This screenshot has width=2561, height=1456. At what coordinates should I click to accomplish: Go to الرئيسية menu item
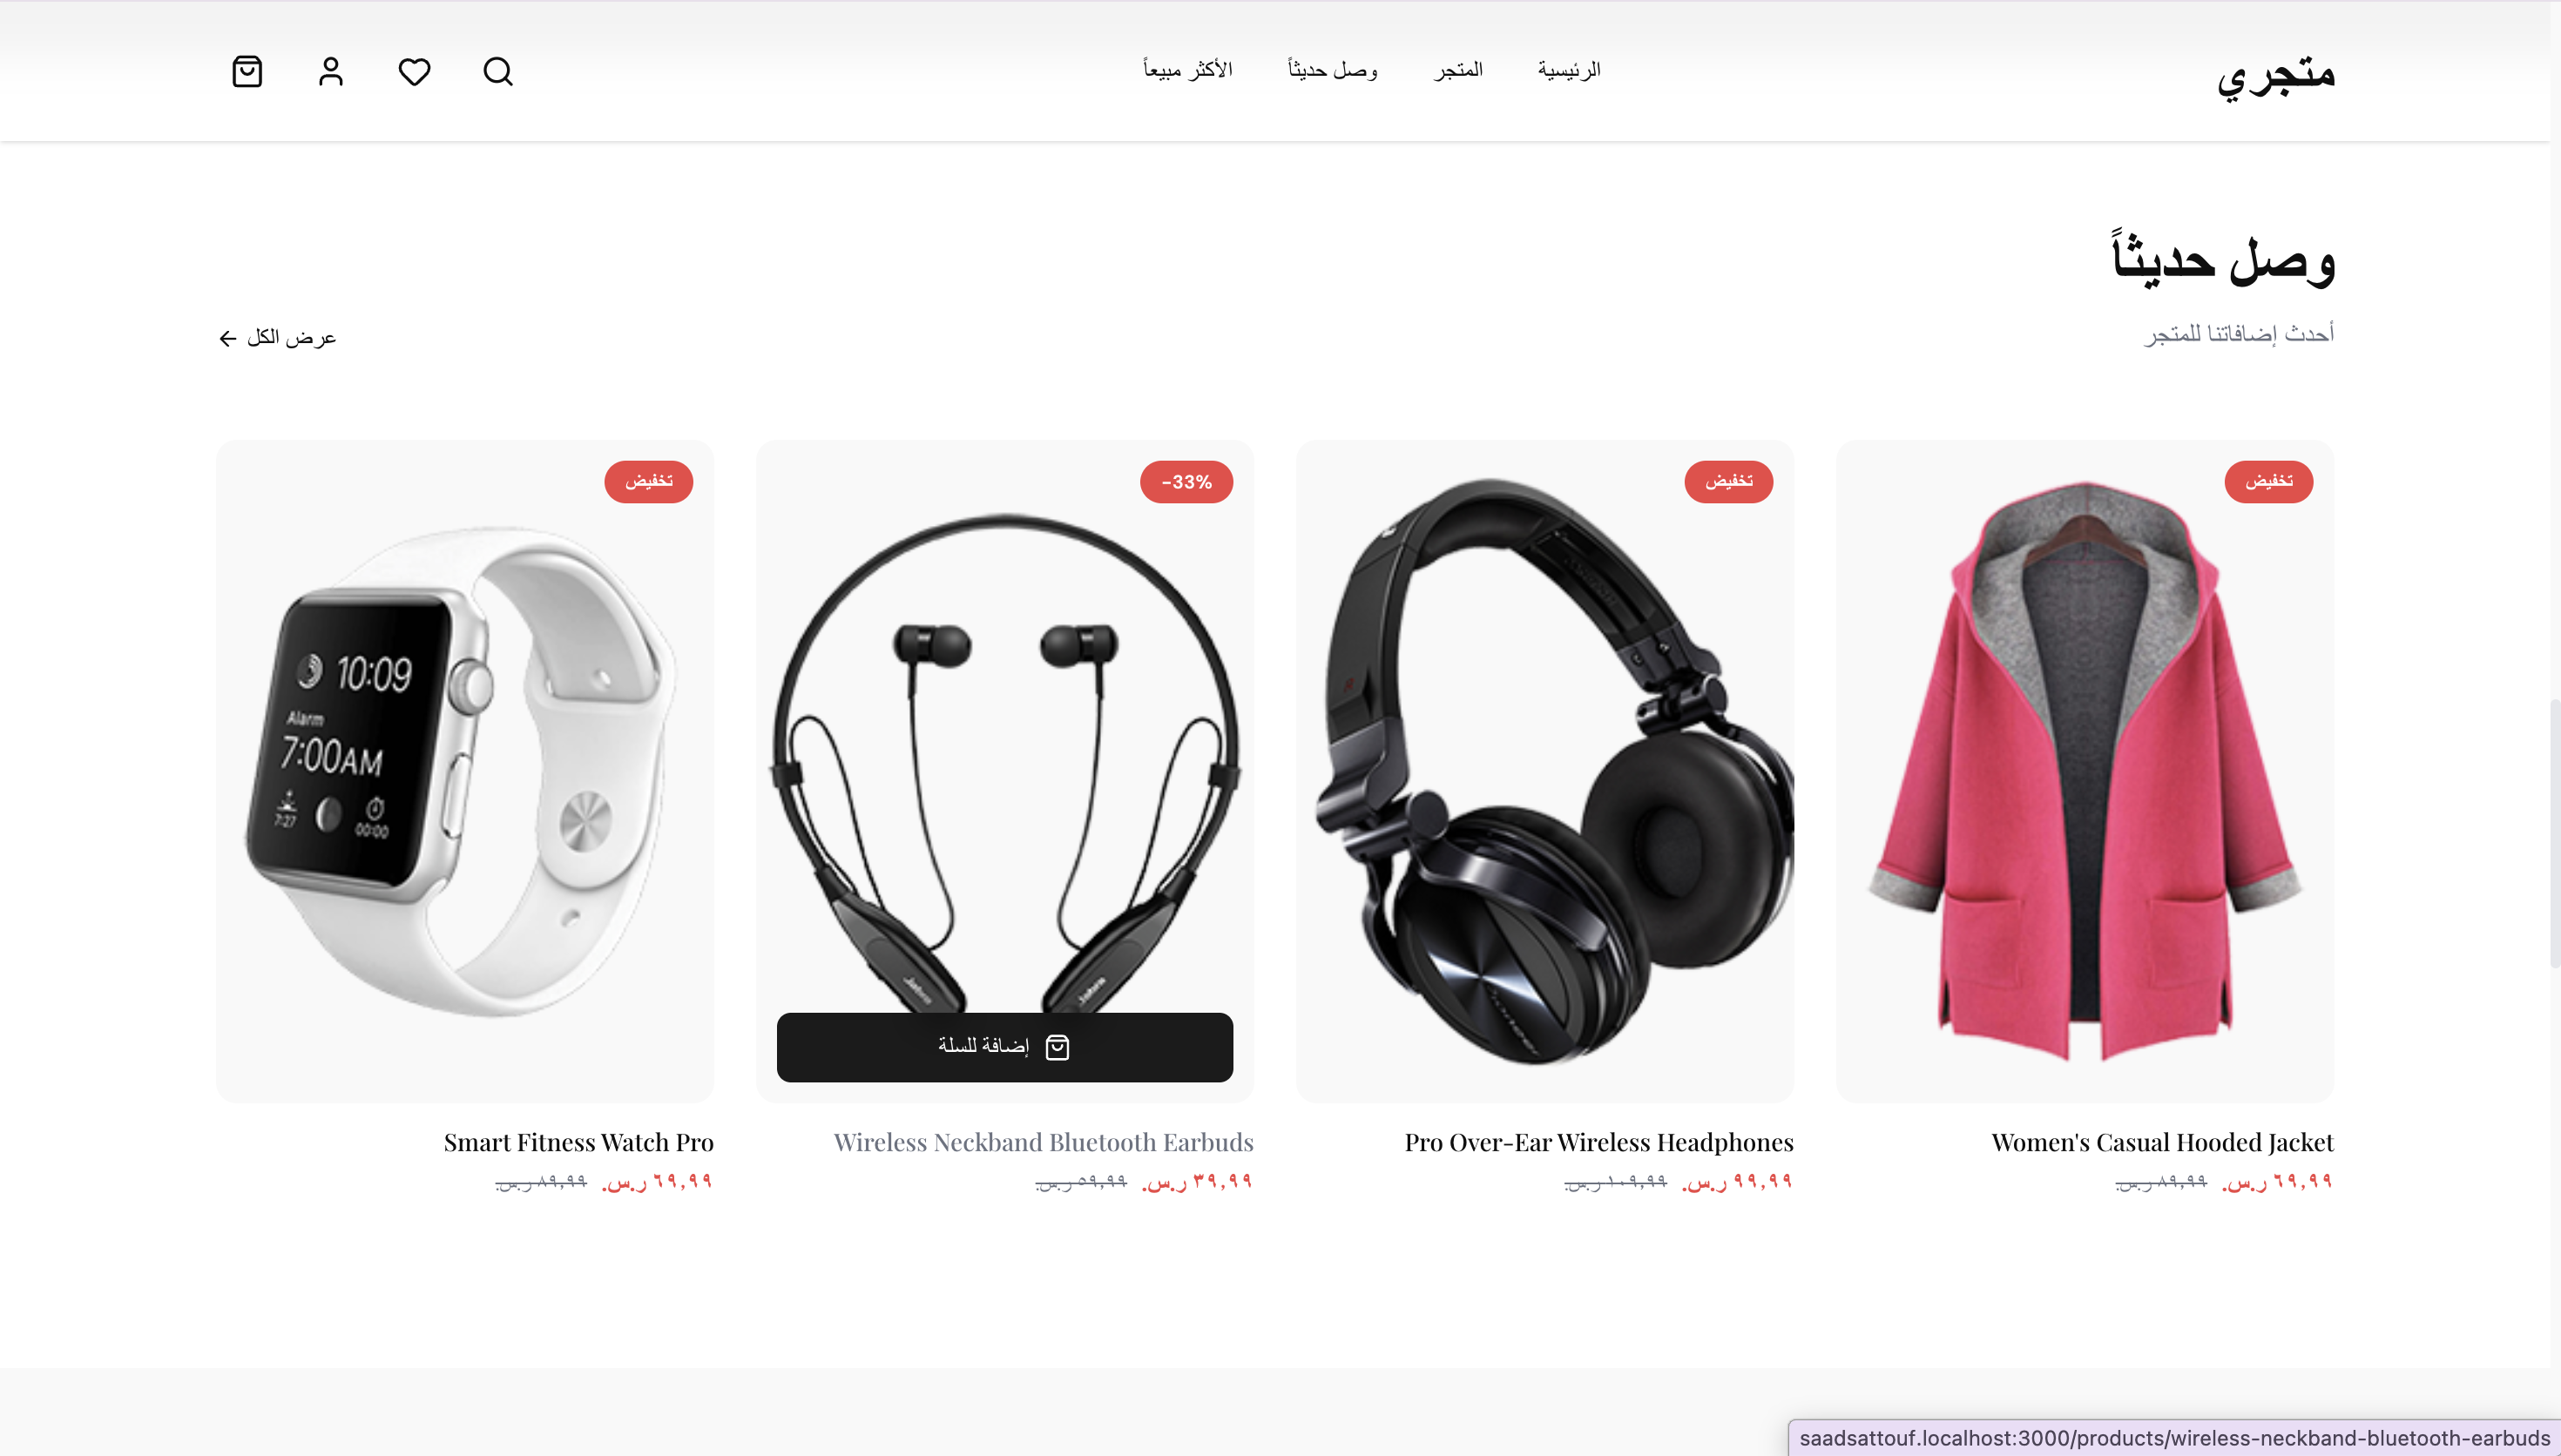[x=1569, y=70]
